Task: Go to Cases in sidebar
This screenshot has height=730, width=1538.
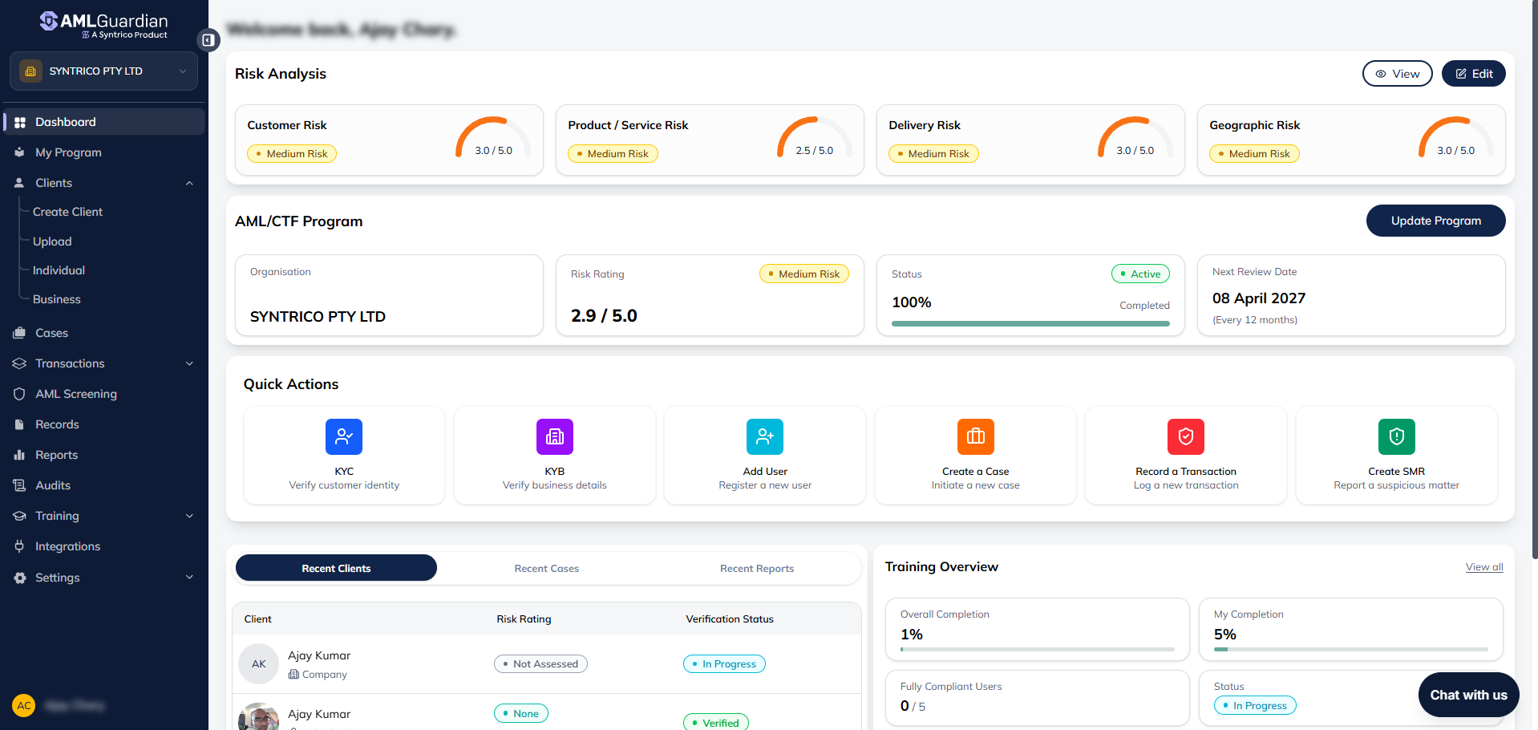Action: coord(51,333)
